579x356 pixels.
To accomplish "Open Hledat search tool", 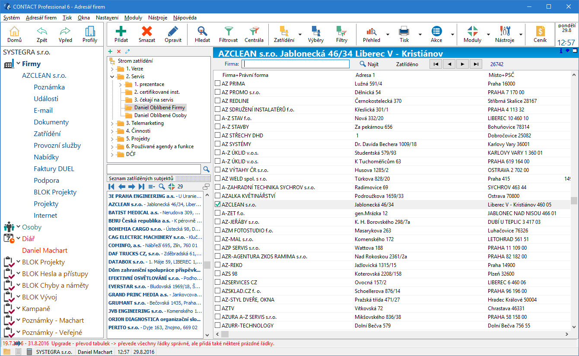I will click(202, 34).
